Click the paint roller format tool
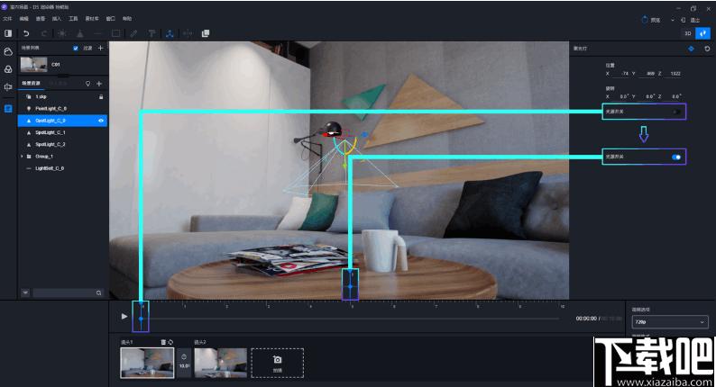This screenshot has height=387, width=716. coord(151,33)
